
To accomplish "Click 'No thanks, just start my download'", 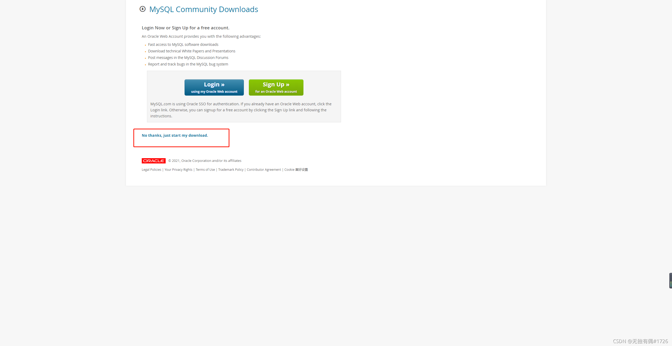I will pyautogui.click(x=175, y=135).
